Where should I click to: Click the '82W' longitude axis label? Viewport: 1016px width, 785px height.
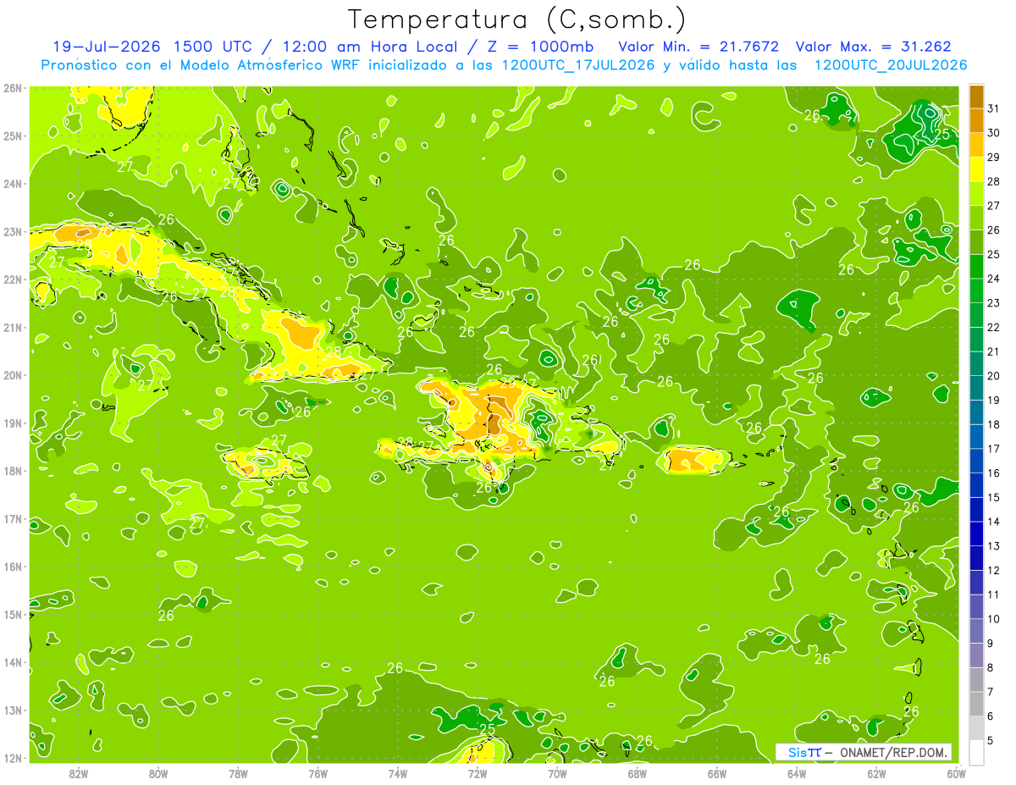(79, 773)
